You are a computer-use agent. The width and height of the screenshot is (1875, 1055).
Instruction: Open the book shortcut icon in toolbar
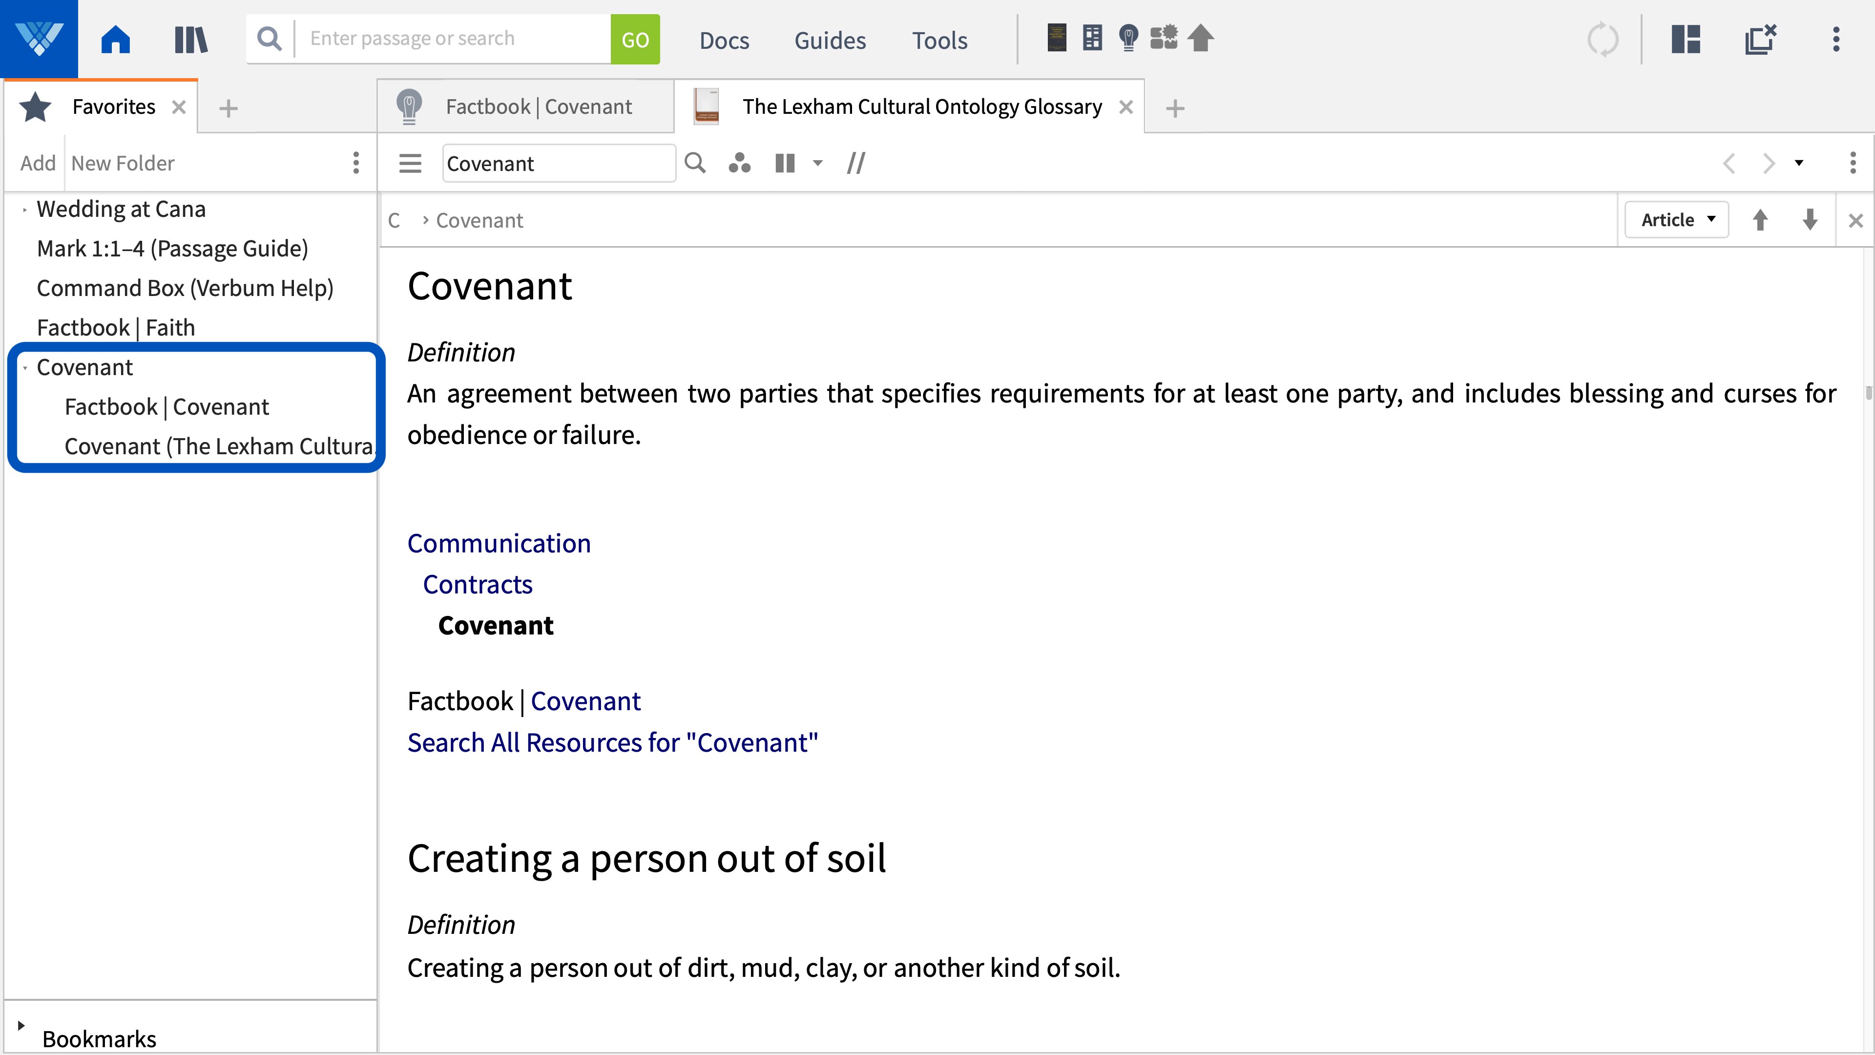pos(1057,38)
